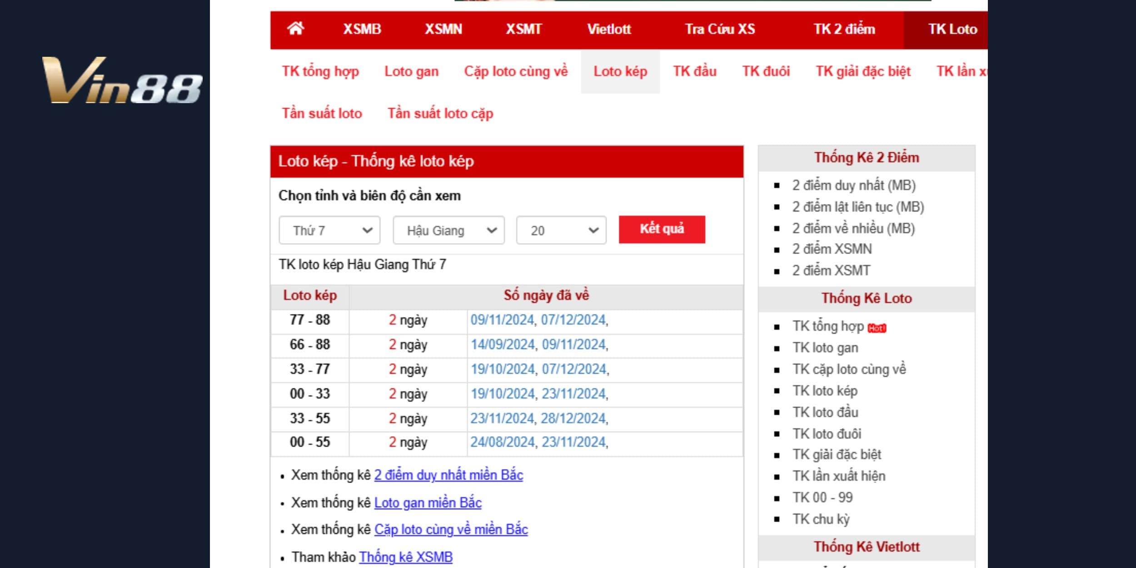Open link Thống kê XSMB

406,557
